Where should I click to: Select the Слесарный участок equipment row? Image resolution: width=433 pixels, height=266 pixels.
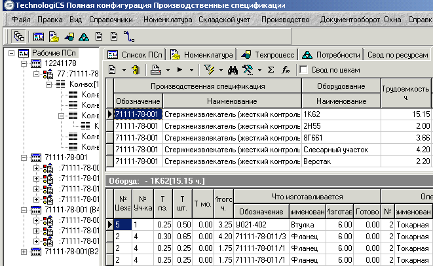click(340, 148)
